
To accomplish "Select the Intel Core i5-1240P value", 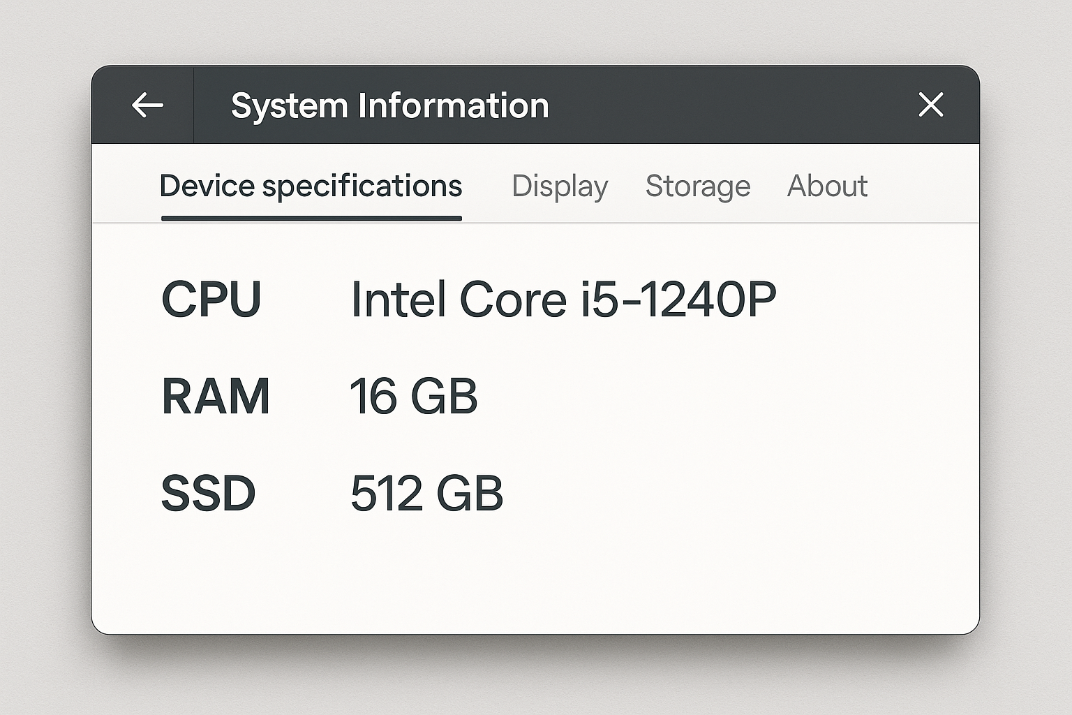I will 563,300.
